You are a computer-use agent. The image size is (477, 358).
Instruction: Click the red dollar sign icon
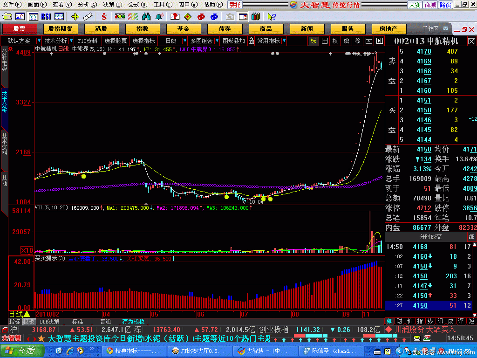(104, 16)
